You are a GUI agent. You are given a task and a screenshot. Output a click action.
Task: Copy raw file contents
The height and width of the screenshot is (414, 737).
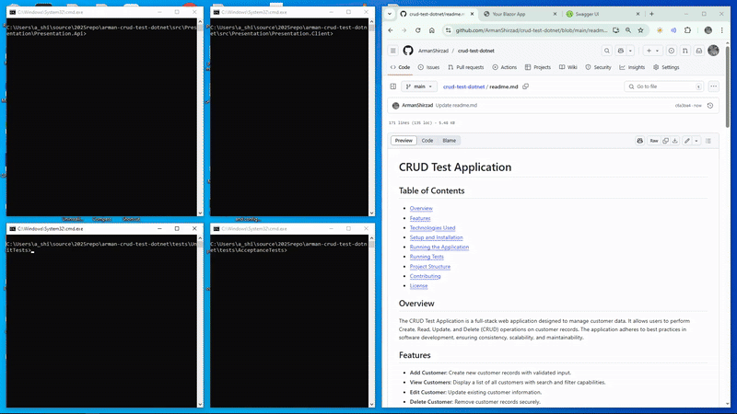click(x=665, y=141)
